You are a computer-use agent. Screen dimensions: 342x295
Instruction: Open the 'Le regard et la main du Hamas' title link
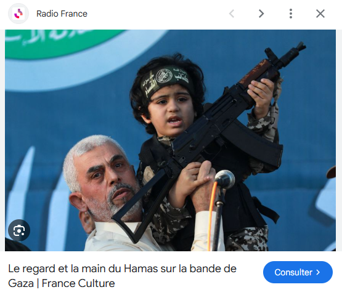[122, 276]
